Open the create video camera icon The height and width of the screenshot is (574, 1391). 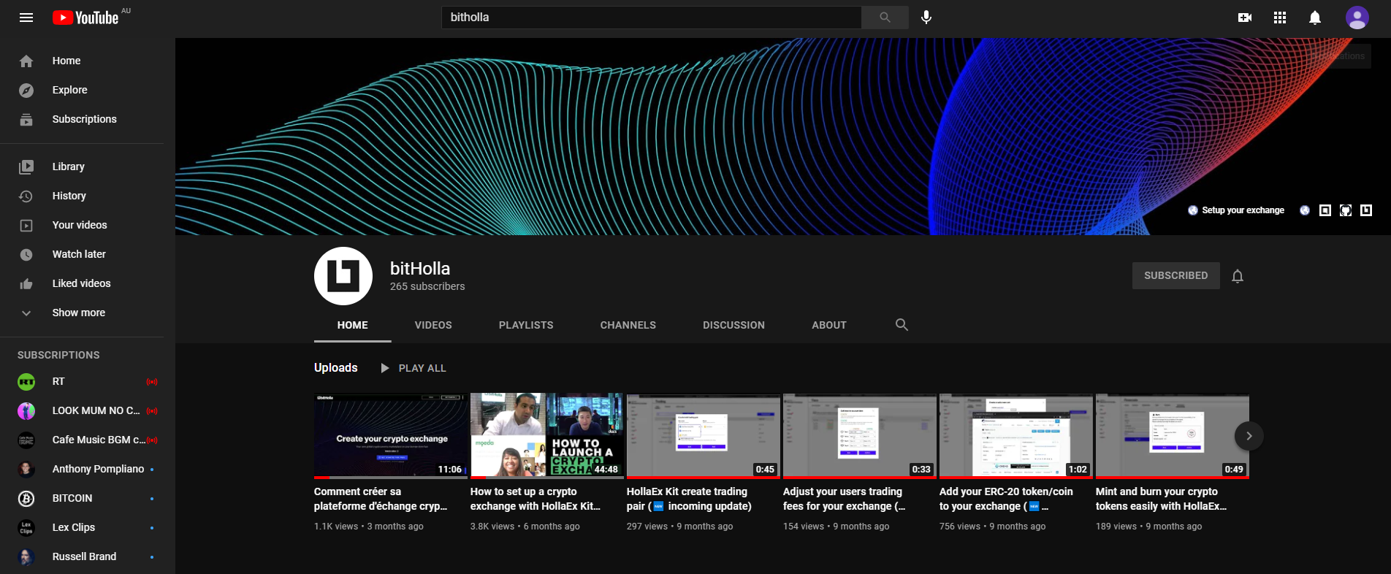pyautogui.click(x=1245, y=18)
